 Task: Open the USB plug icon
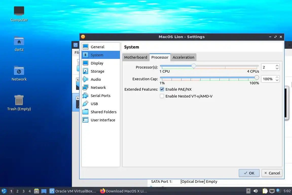(85, 104)
